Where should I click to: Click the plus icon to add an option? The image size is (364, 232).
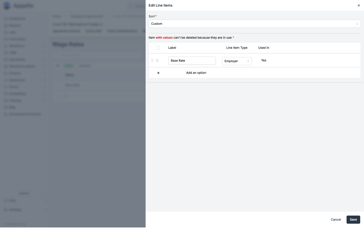(x=158, y=73)
